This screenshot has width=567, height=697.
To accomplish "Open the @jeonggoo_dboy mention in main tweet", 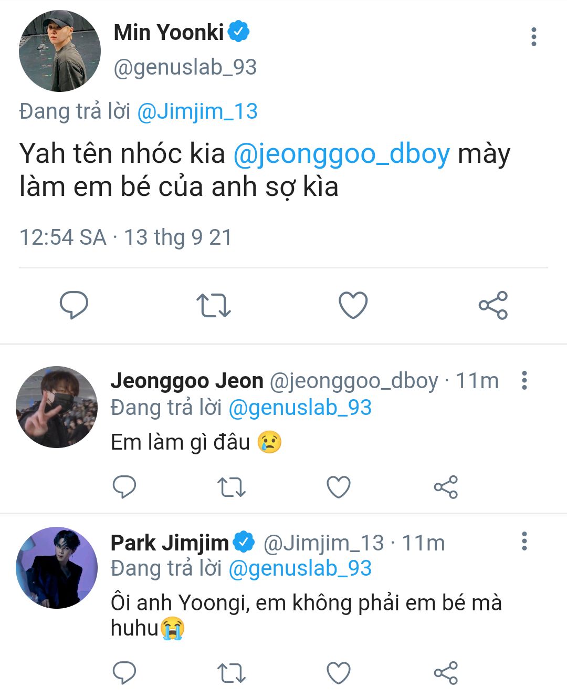I will tap(341, 154).
